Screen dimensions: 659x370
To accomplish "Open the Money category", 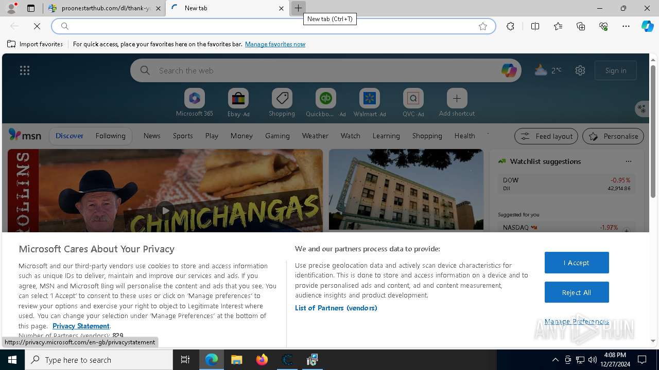I will (241, 136).
